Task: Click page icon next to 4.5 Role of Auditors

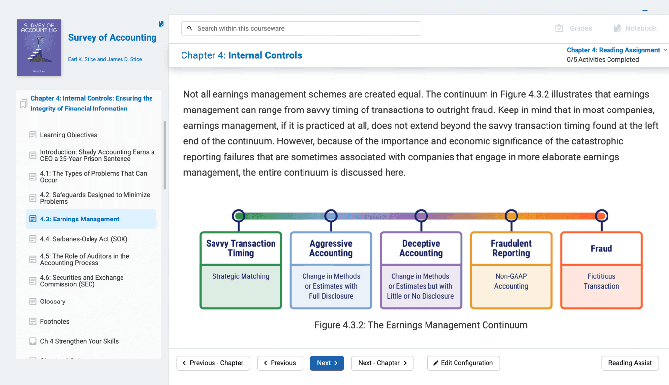Action: coord(33,259)
